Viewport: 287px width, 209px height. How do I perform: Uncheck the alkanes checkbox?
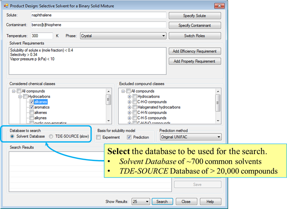tap(31, 102)
